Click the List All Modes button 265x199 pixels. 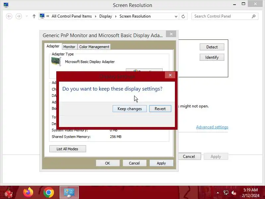(x=68, y=149)
